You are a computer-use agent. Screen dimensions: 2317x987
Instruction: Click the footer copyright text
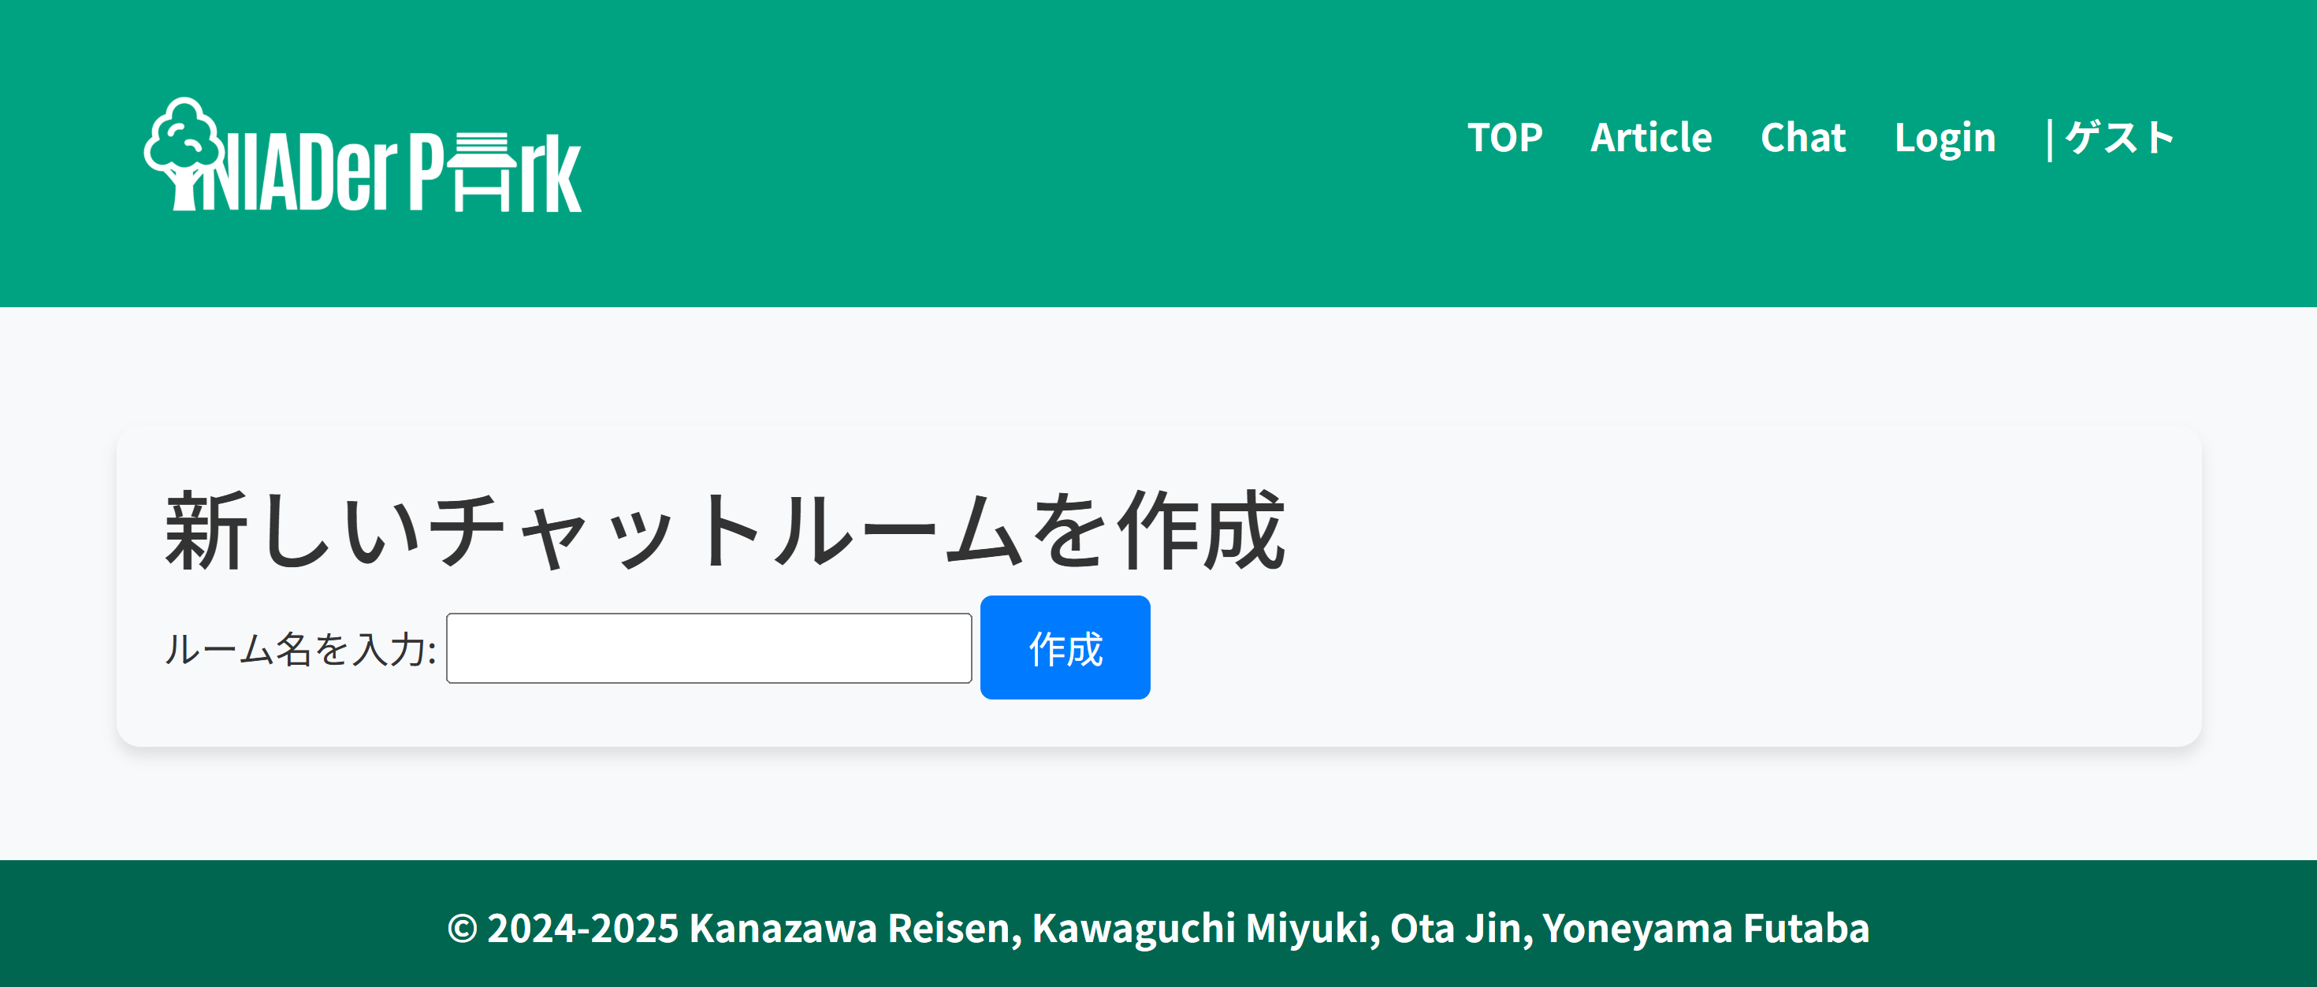point(1158,928)
